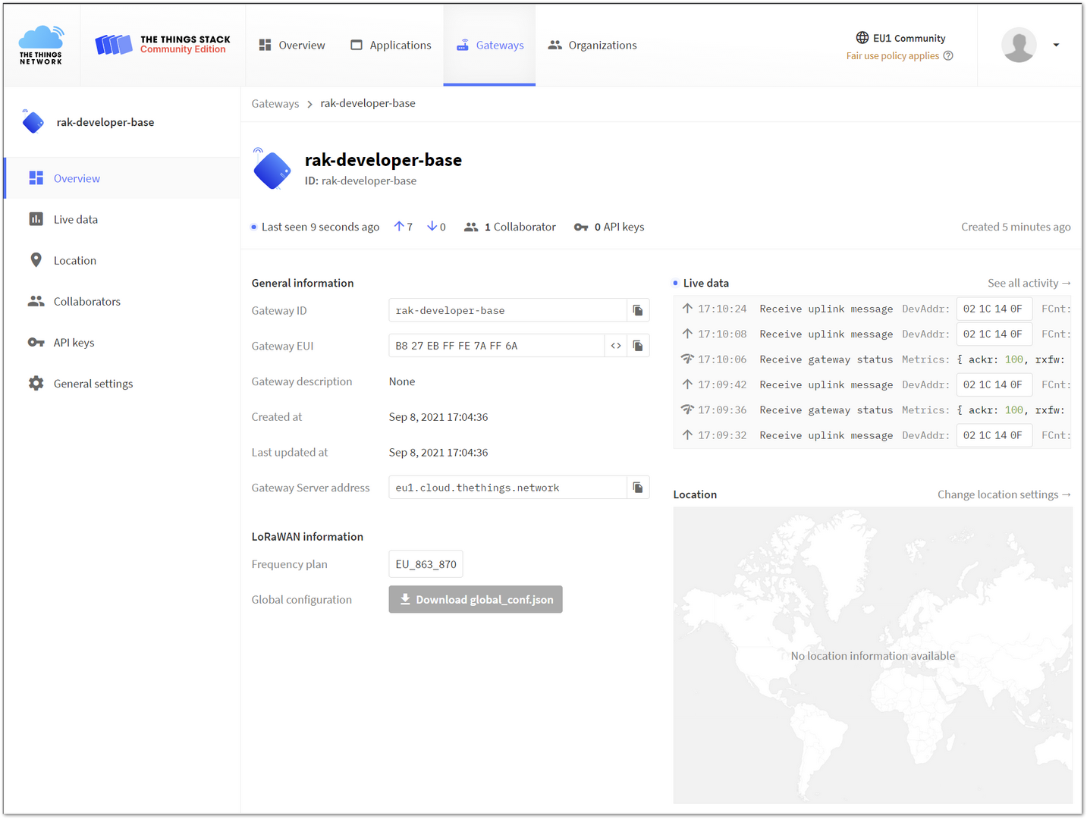1087x819 pixels.
Task: Click the sidebar API keys key icon
Action: click(x=36, y=342)
